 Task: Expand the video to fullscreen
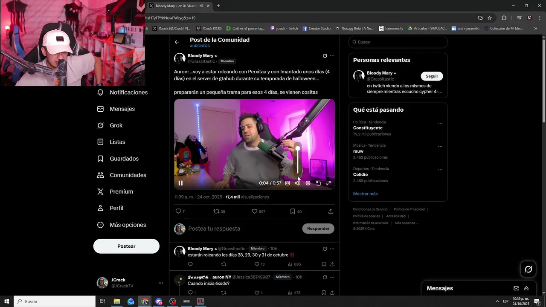click(328, 183)
